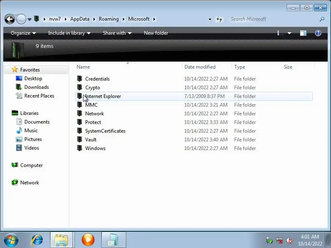
Task: Select the MMC folder icon
Action: tap(79, 105)
